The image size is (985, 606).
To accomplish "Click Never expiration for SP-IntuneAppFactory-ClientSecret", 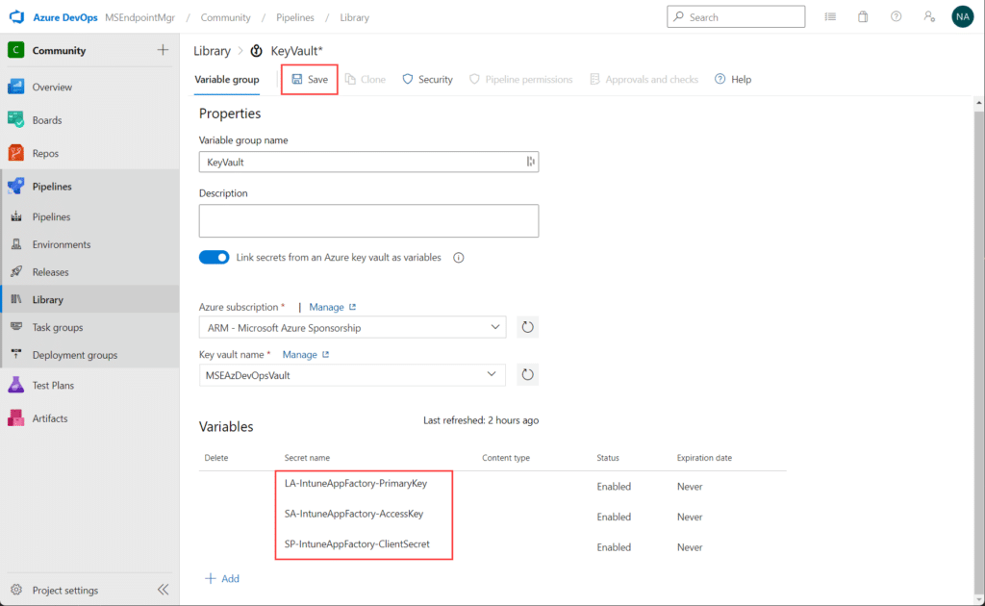I will click(x=690, y=547).
